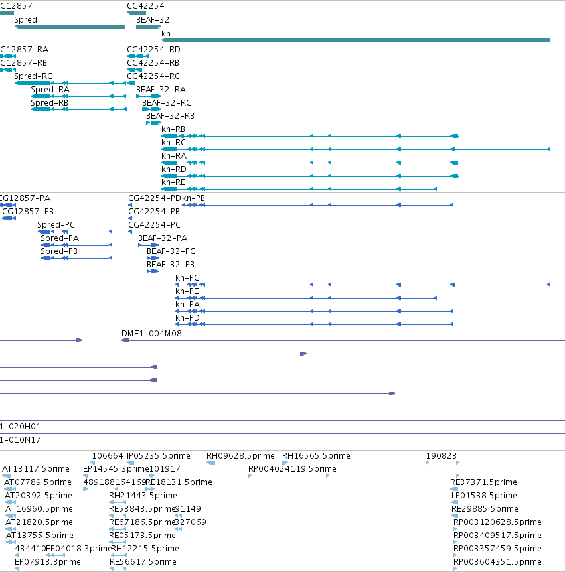Select the CG42254-RD transcript label
Viewport: 565px width, 572px height.
click(153, 50)
